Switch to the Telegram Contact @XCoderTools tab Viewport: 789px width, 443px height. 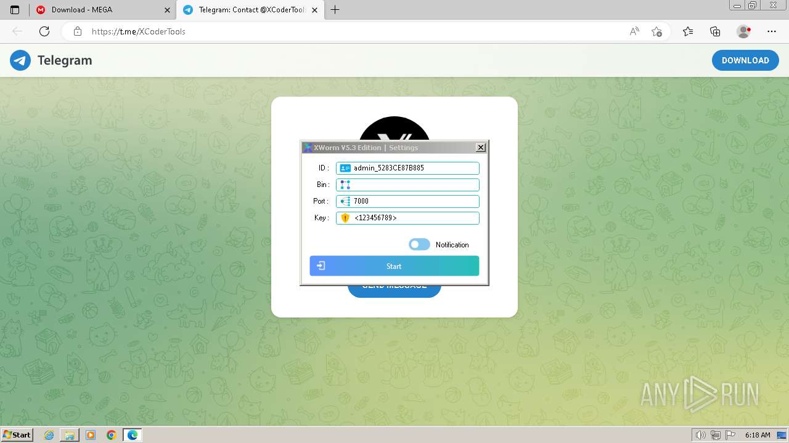click(250, 10)
